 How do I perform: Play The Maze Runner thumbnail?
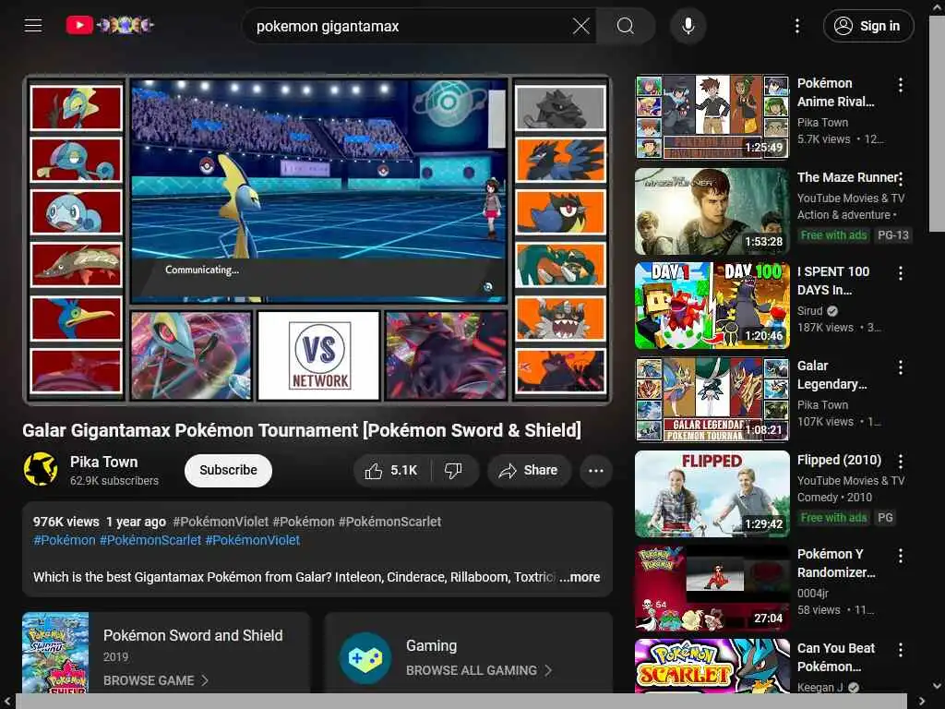coord(712,211)
